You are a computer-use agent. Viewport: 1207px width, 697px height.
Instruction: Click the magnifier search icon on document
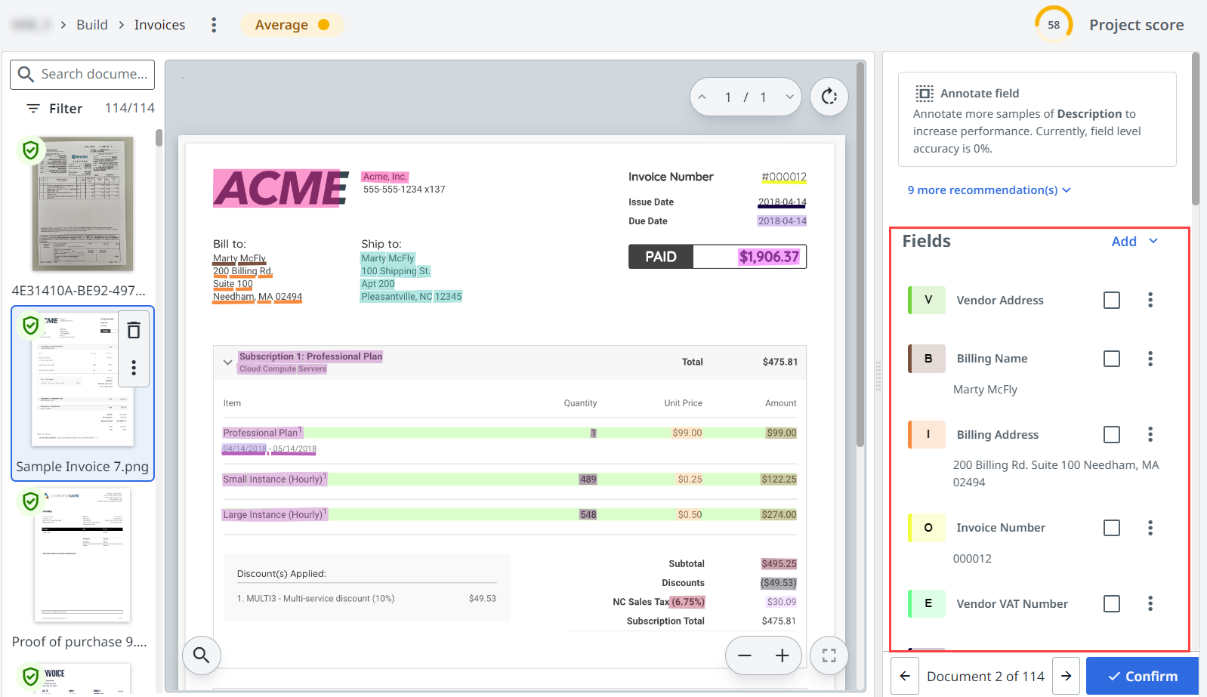click(201, 655)
